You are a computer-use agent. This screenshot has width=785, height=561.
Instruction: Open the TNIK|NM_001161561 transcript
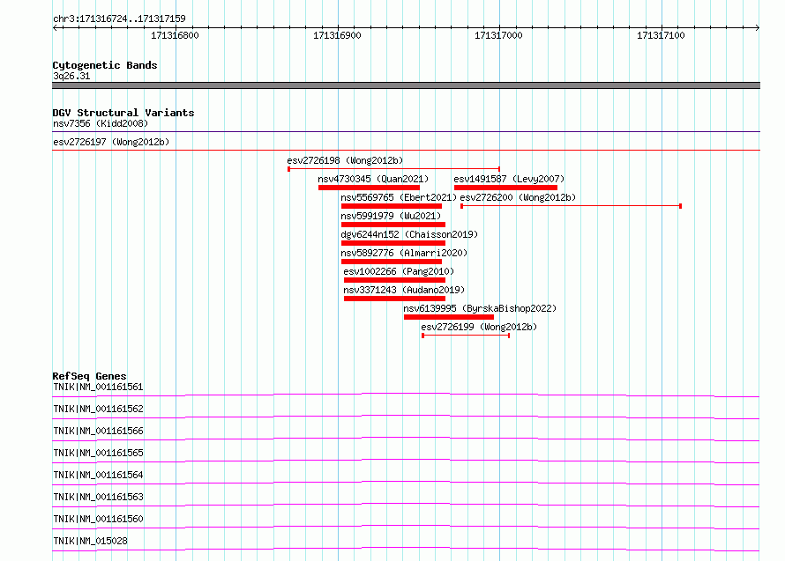point(98,387)
